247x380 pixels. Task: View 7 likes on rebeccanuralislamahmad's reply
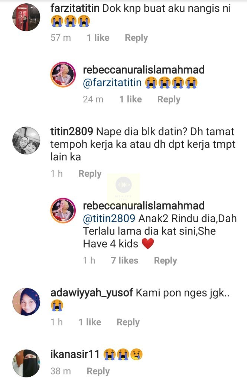click(124, 261)
